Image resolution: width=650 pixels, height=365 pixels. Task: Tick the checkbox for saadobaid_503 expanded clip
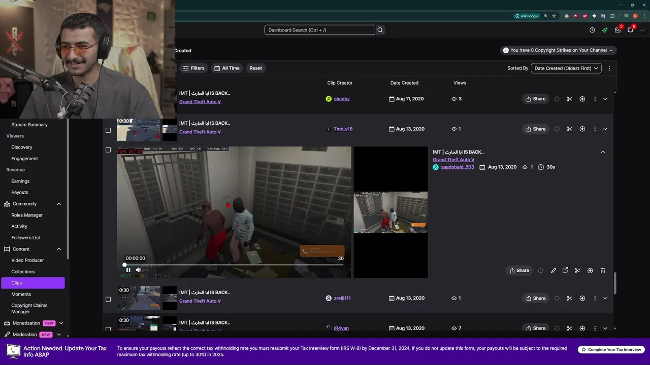[x=108, y=150]
